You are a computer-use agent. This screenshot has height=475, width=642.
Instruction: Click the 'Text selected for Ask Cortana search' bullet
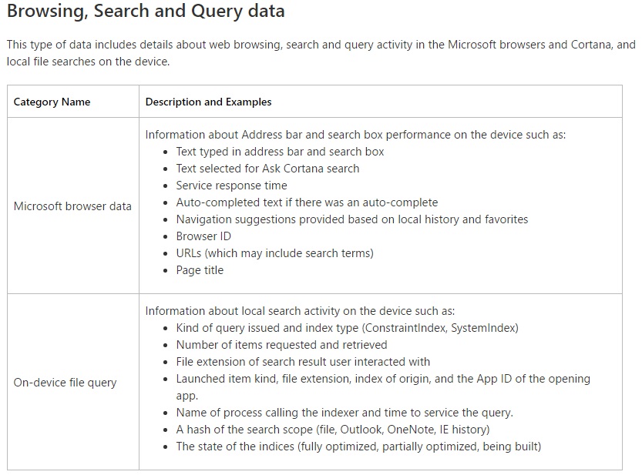pos(267,169)
